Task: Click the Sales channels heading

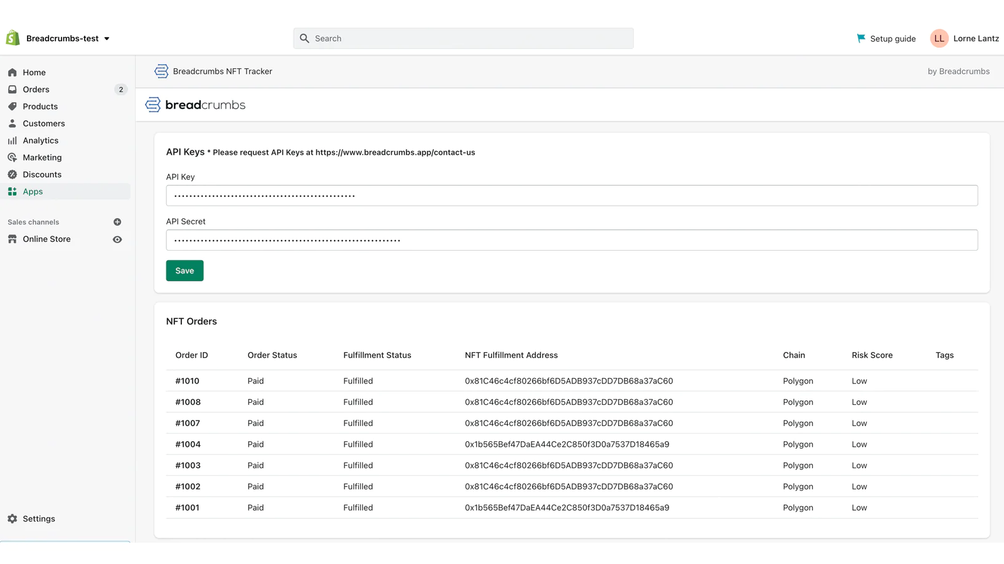Action: [x=33, y=222]
